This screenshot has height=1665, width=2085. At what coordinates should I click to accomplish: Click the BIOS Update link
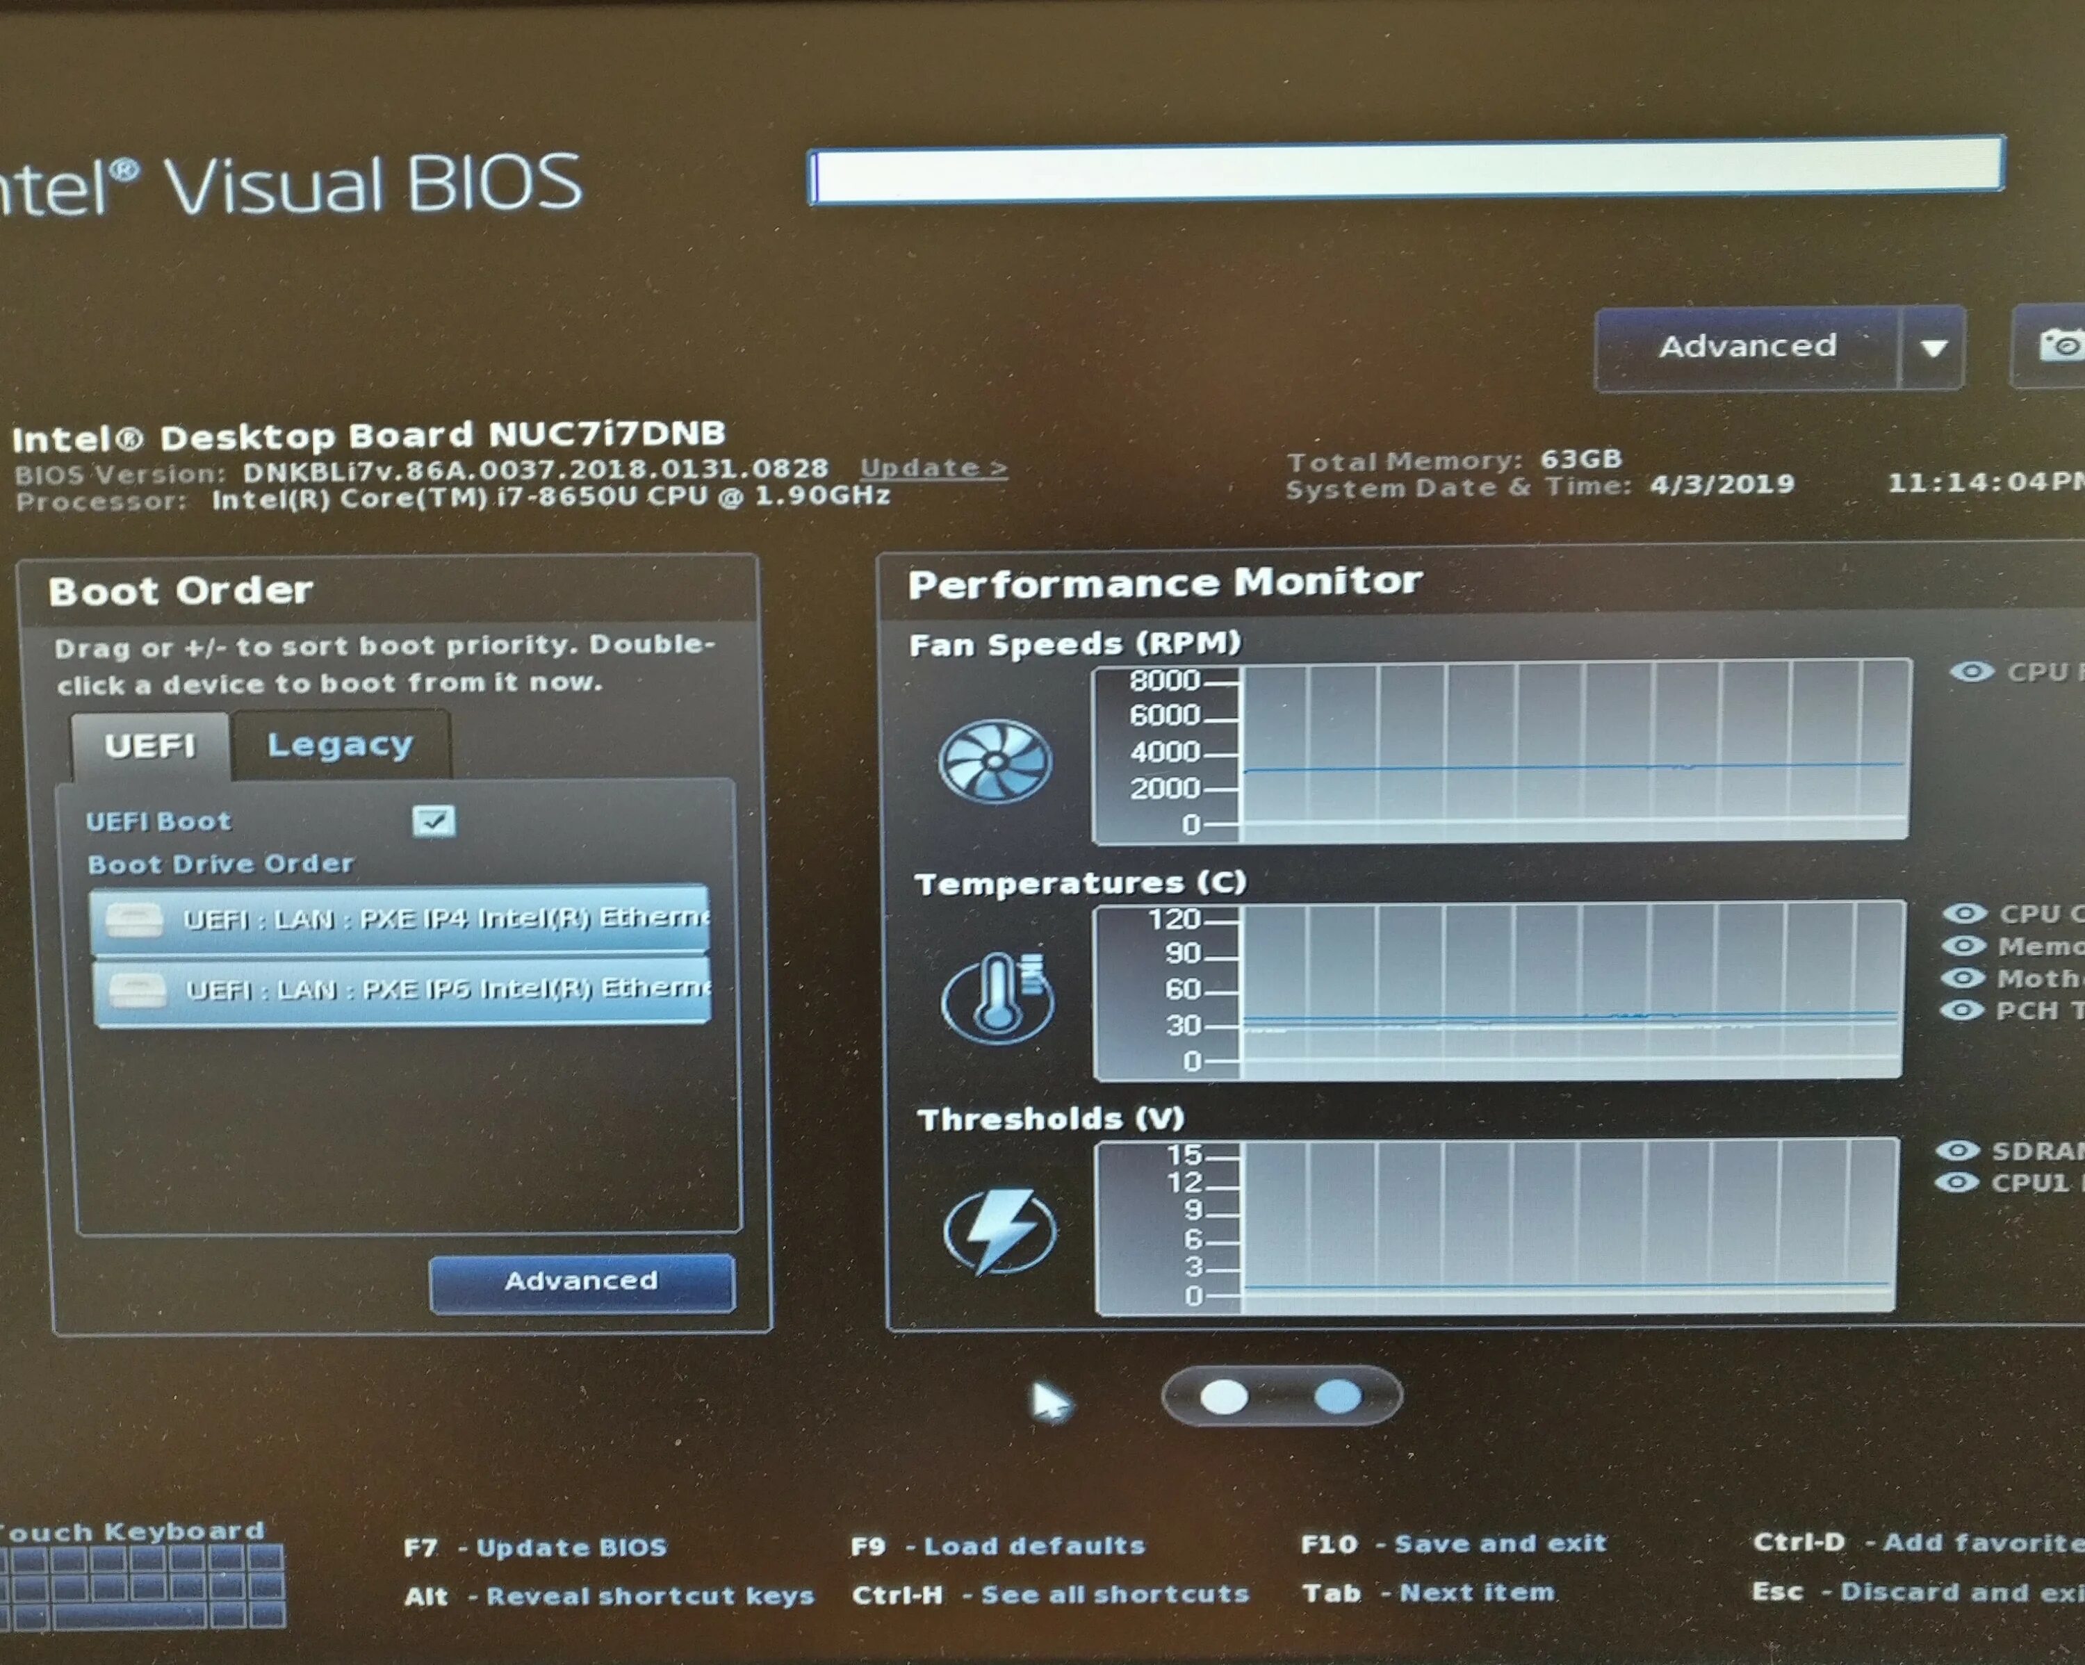click(933, 468)
